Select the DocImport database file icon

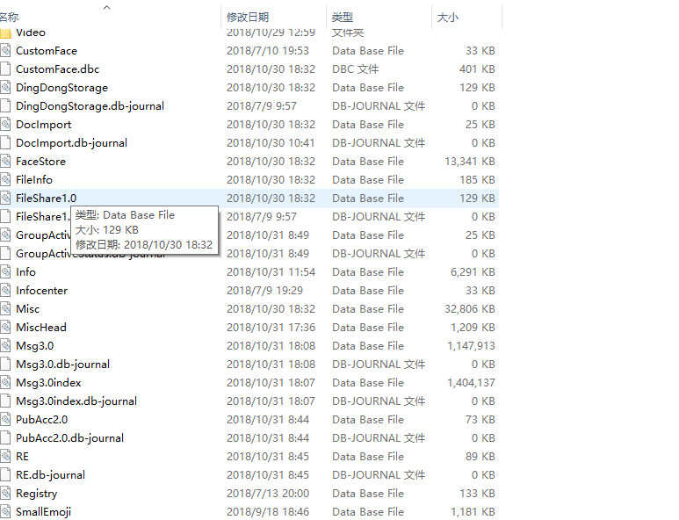coord(5,125)
